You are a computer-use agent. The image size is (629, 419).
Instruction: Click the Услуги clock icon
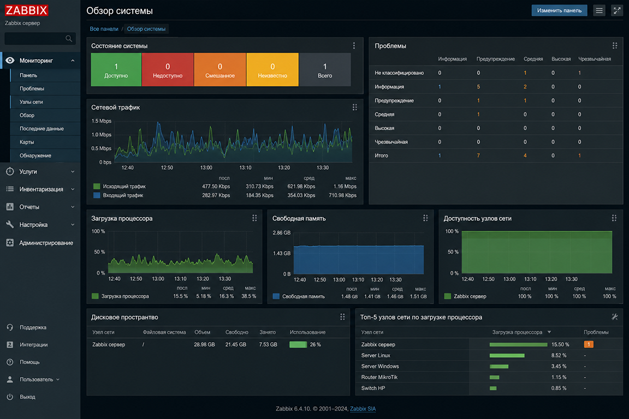tap(10, 172)
